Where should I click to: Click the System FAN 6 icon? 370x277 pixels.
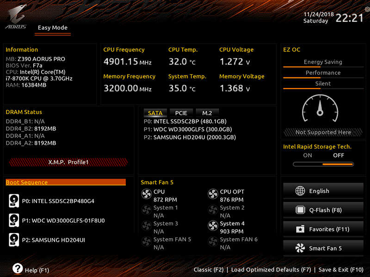213,241
